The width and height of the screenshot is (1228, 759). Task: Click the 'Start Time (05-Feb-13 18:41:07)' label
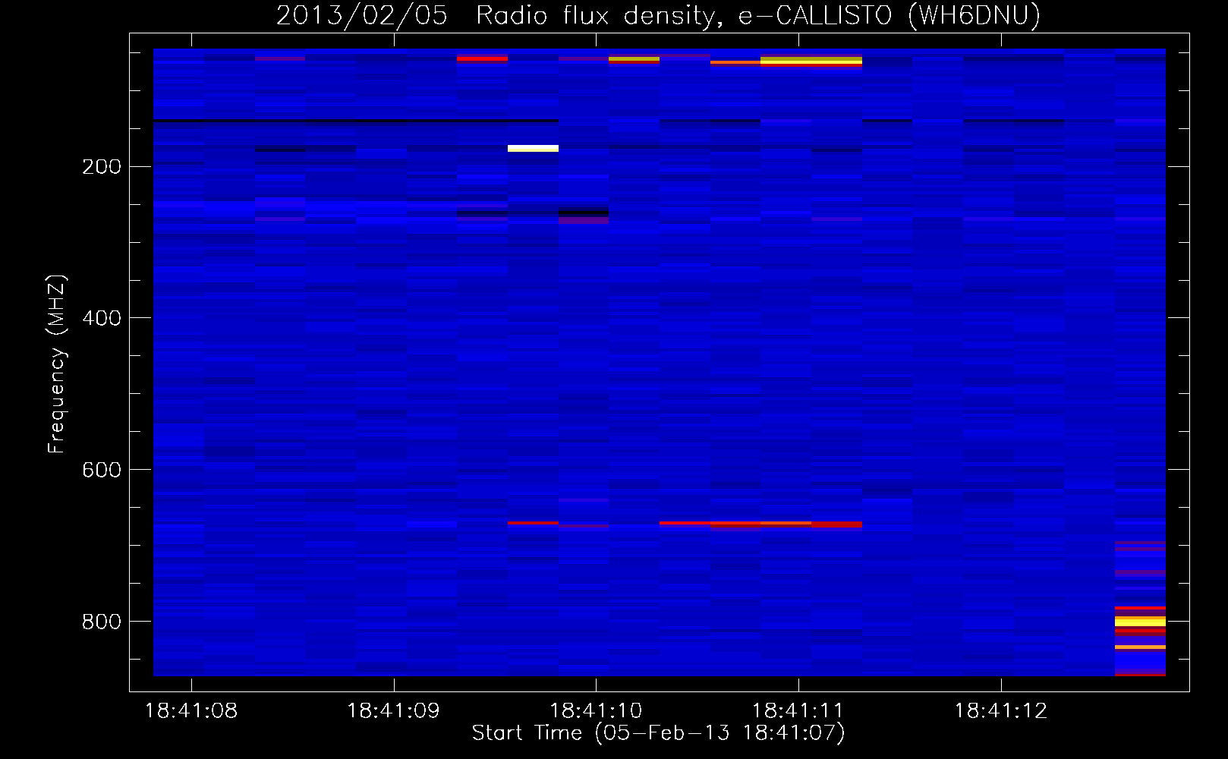pos(658,732)
